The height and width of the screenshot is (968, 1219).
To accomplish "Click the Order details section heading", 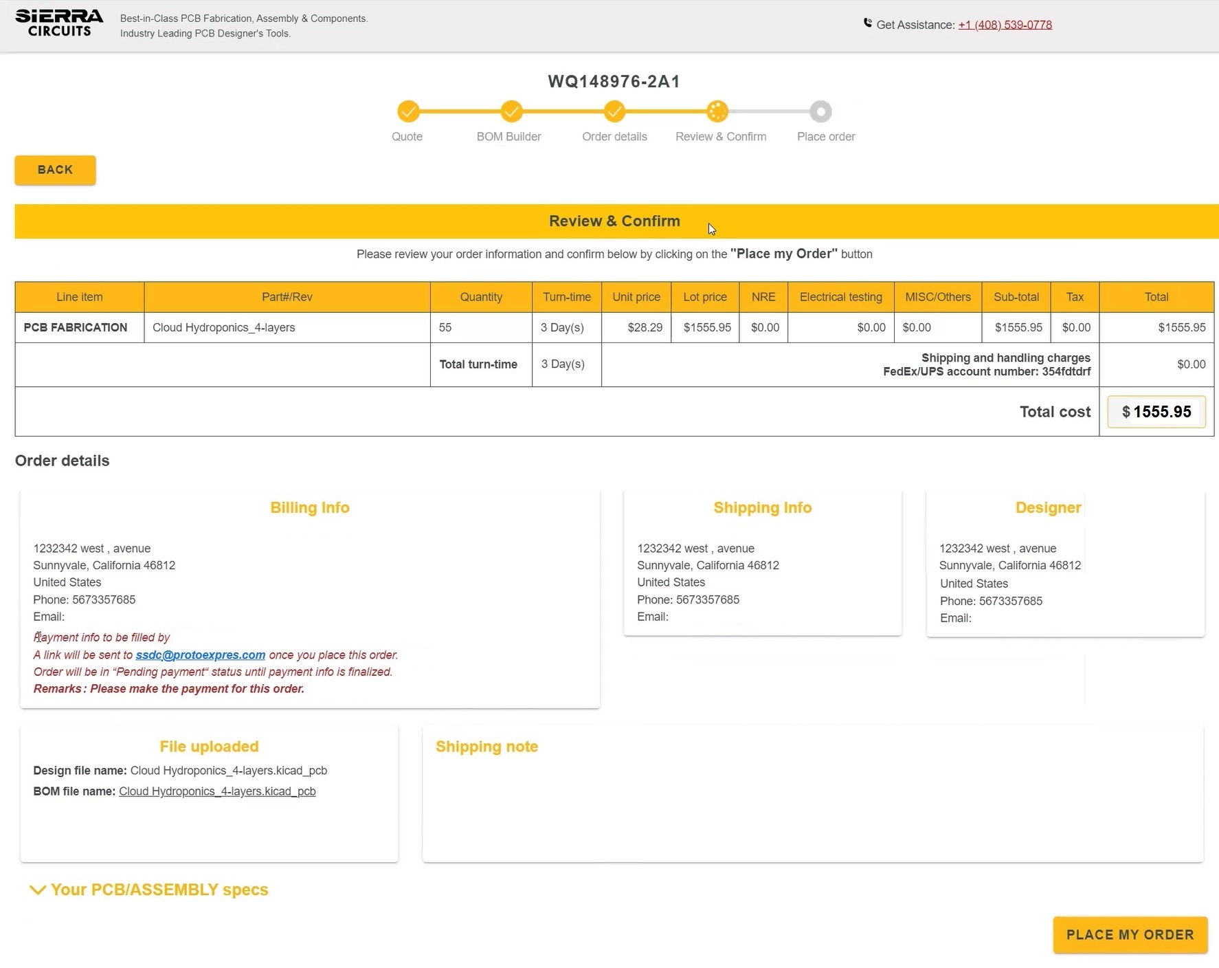I will [x=63, y=461].
